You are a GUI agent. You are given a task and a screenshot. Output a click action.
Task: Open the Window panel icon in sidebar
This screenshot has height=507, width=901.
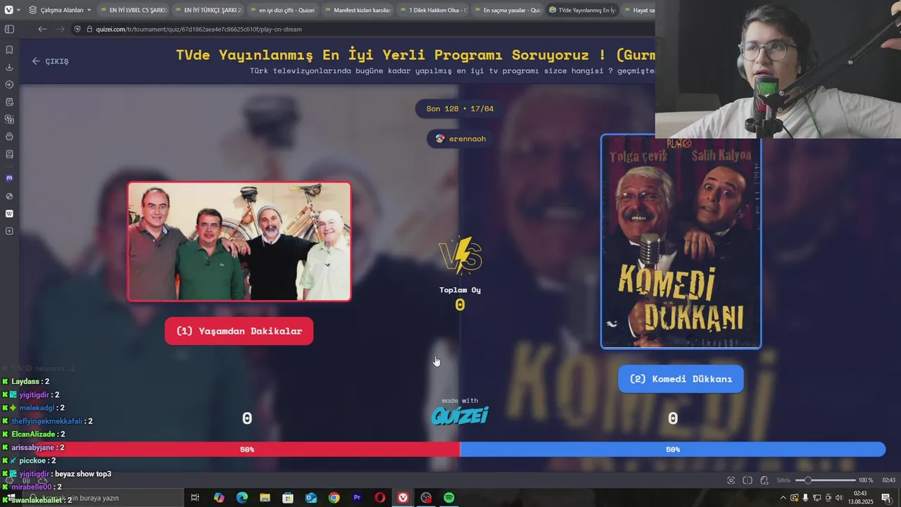click(9, 137)
